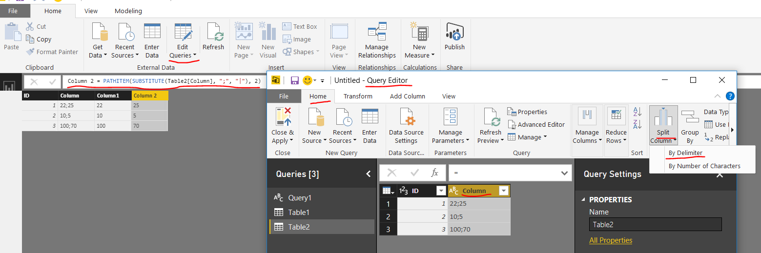Click Close & Apply in Query Editor

tap(283, 126)
